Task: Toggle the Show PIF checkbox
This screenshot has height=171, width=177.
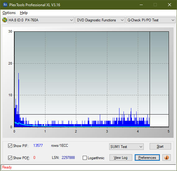Action: point(10,146)
